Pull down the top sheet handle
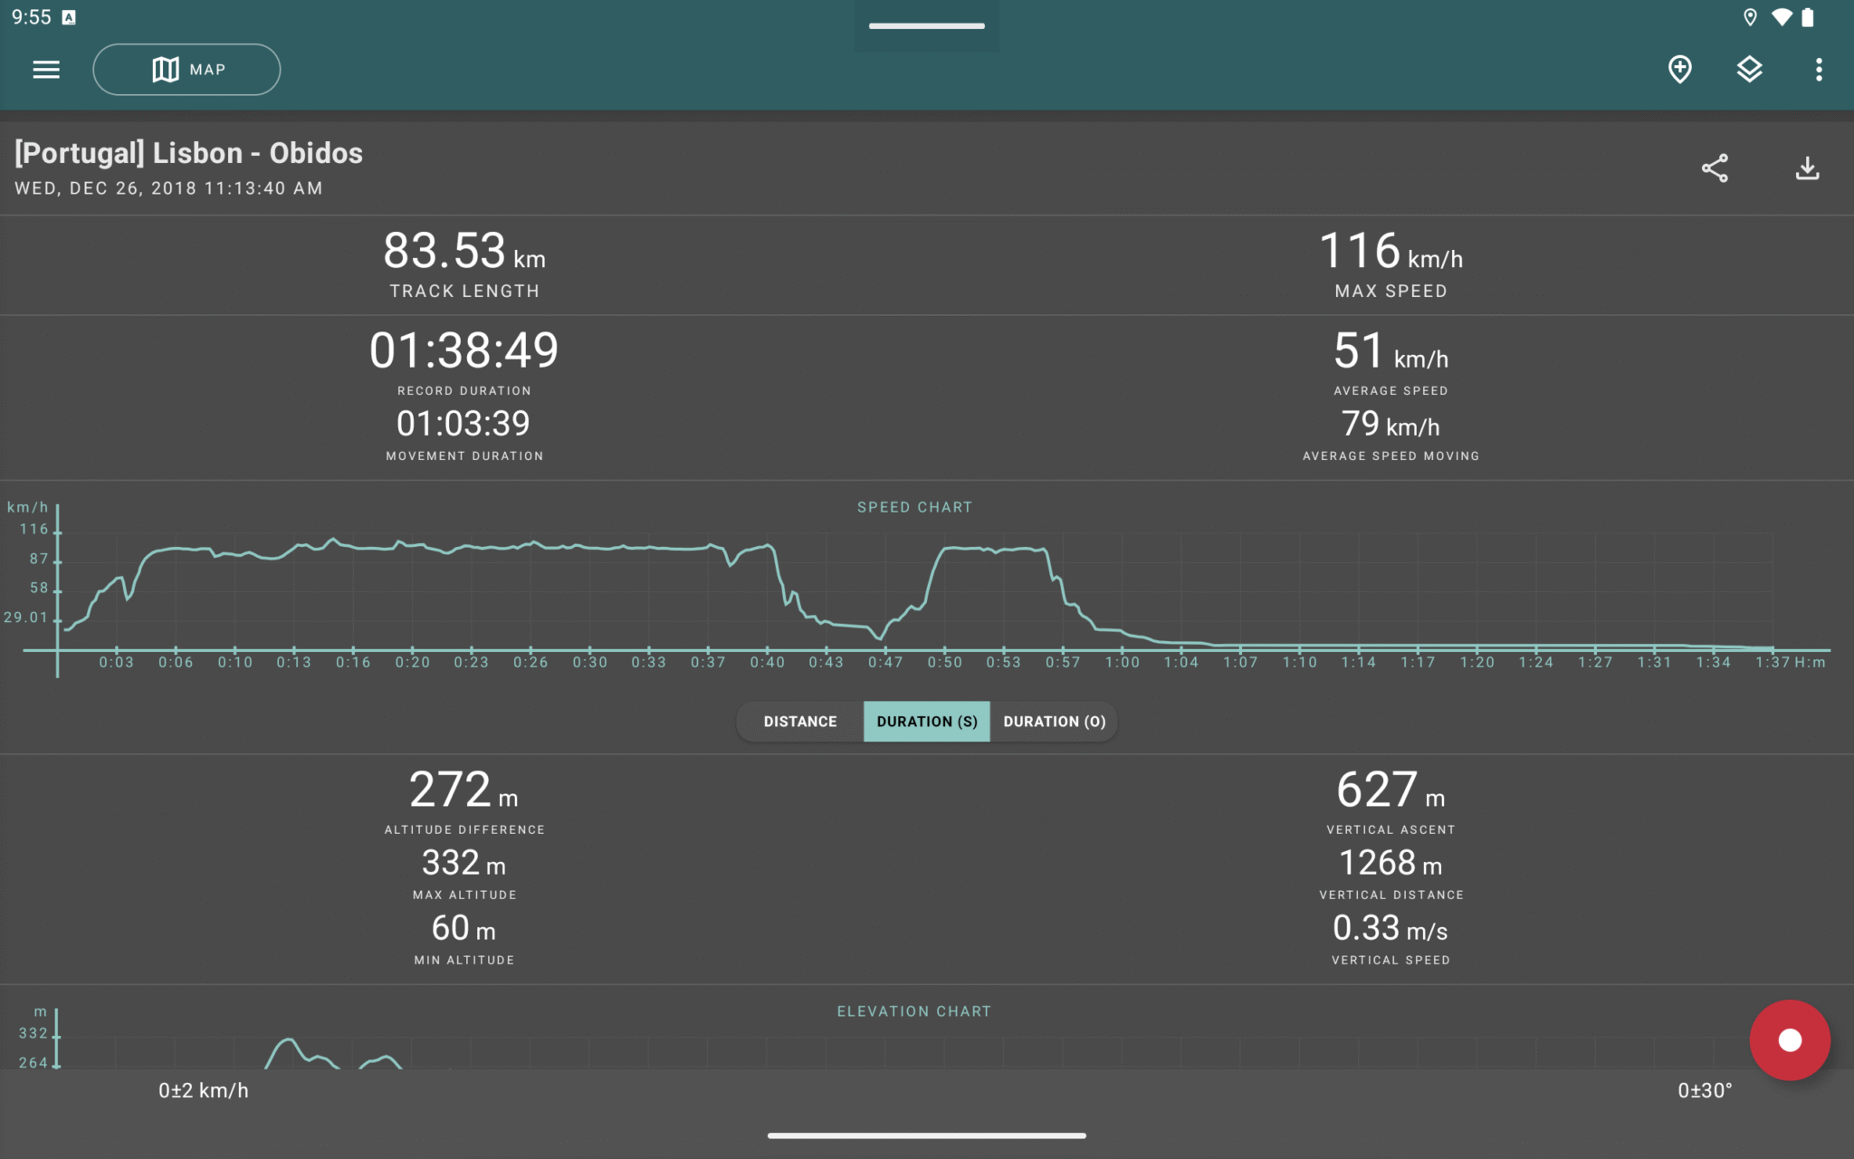 point(926,26)
